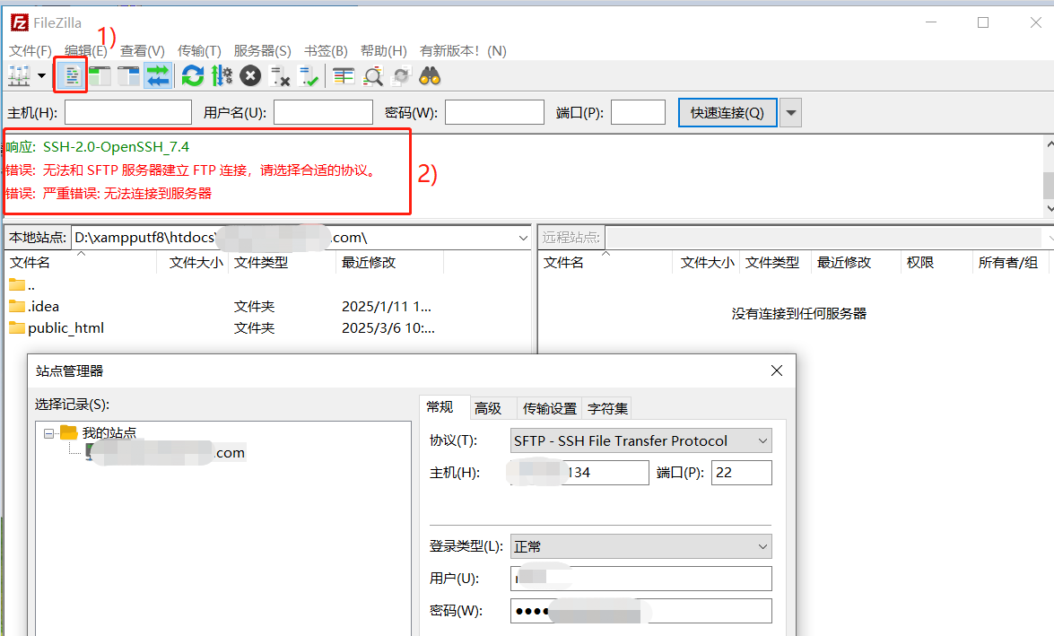Screen dimensions: 1054x636
Task: Toggle remote directory tree display icon
Action: coord(128,76)
